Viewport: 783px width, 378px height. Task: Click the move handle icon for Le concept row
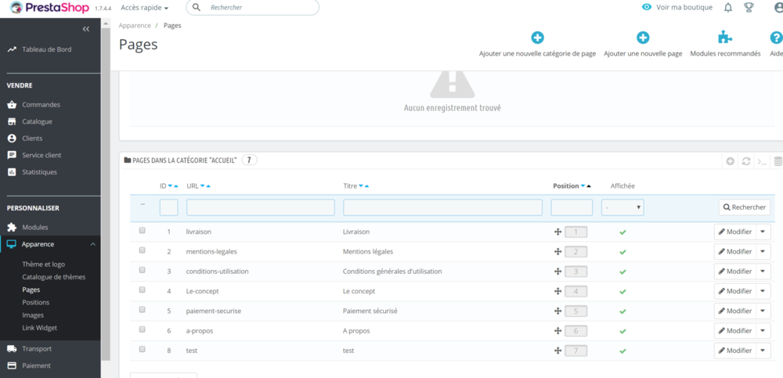coord(558,291)
